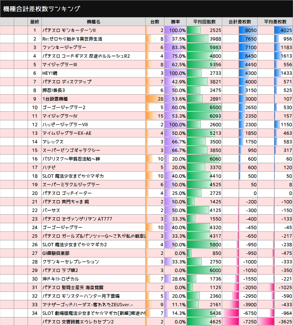293x326 pixels.
Task: Select HEY!鏡 machine name
Action: (50, 73)
